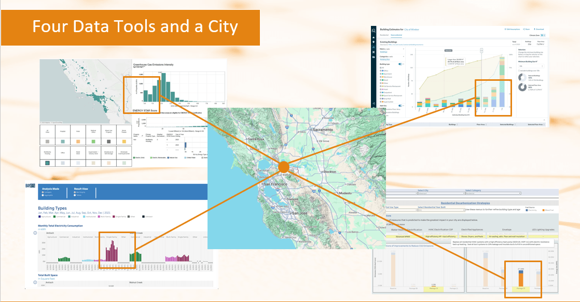Open the Select Residential Year Built dropdown

click(x=441, y=210)
